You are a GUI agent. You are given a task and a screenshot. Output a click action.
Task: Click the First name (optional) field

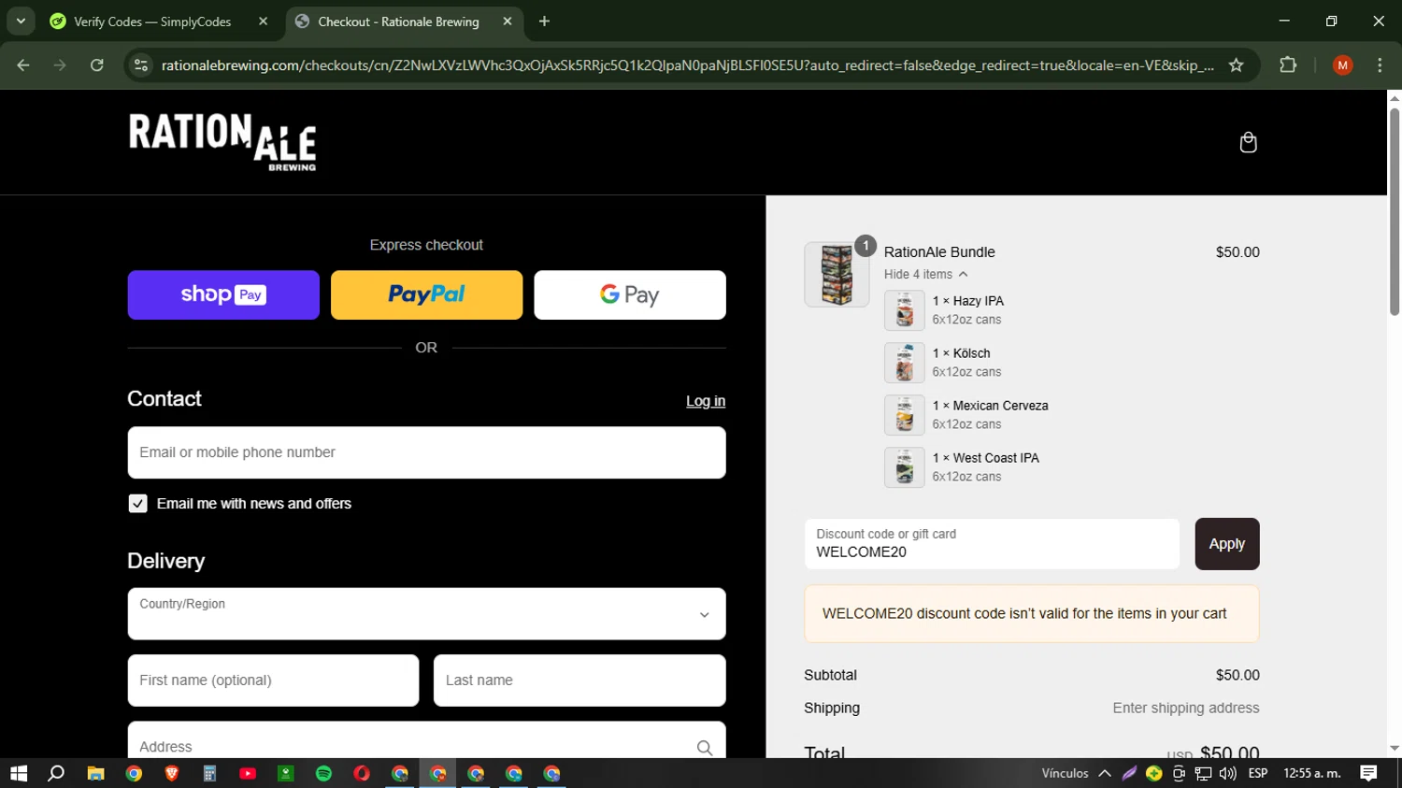(x=273, y=681)
